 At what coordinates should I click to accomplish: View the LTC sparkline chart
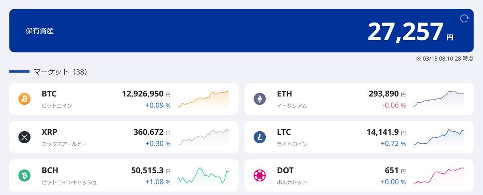438,137
